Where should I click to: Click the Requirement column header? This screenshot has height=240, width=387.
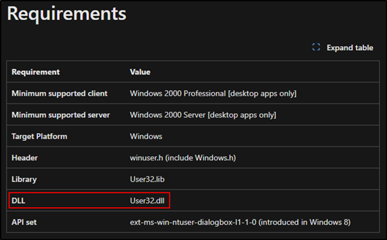tap(35, 72)
